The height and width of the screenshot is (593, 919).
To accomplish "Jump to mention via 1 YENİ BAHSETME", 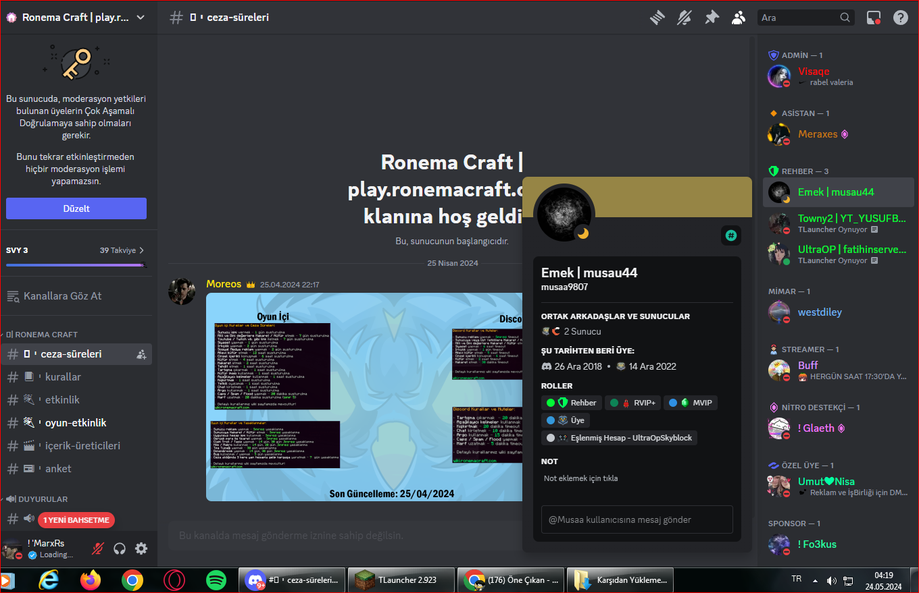I will [x=76, y=520].
